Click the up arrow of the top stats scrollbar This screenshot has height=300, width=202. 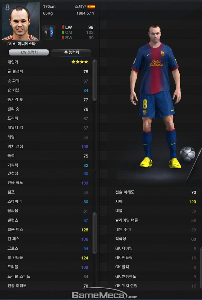pyautogui.click(x=94, y=61)
